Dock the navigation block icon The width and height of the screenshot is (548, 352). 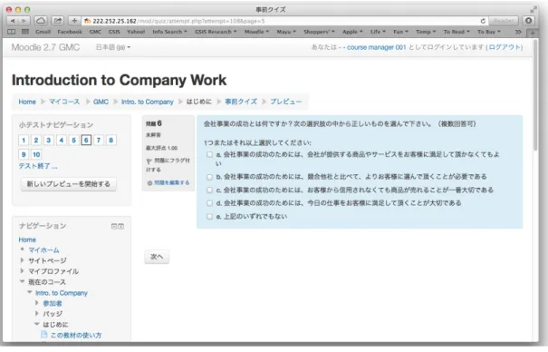121,227
